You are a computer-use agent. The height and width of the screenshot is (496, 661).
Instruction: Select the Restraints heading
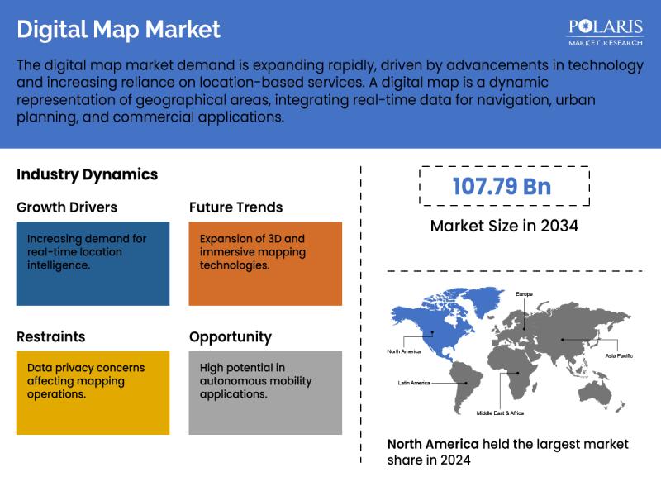pyautogui.click(x=50, y=336)
